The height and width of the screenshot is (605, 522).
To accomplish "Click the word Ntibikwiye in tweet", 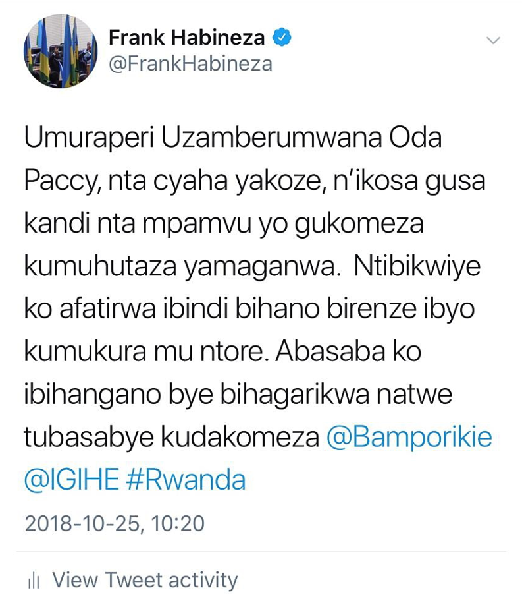I will pyautogui.click(x=417, y=267).
